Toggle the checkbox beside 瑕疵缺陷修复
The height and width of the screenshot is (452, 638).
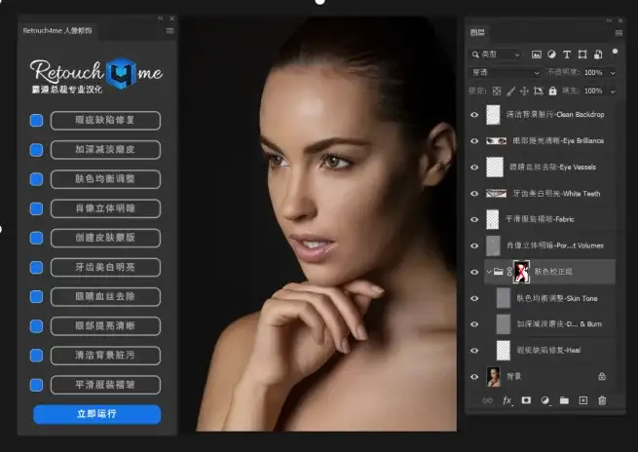pyautogui.click(x=36, y=121)
